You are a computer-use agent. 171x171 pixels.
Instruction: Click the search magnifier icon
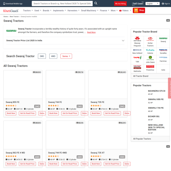96,3
